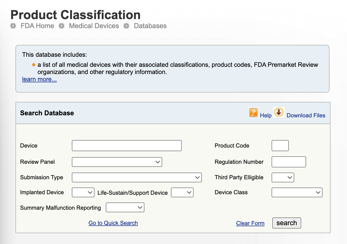Image resolution: width=347 pixels, height=244 pixels.
Task: Follow the Go to Quick Search link
Action: point(113,223)
